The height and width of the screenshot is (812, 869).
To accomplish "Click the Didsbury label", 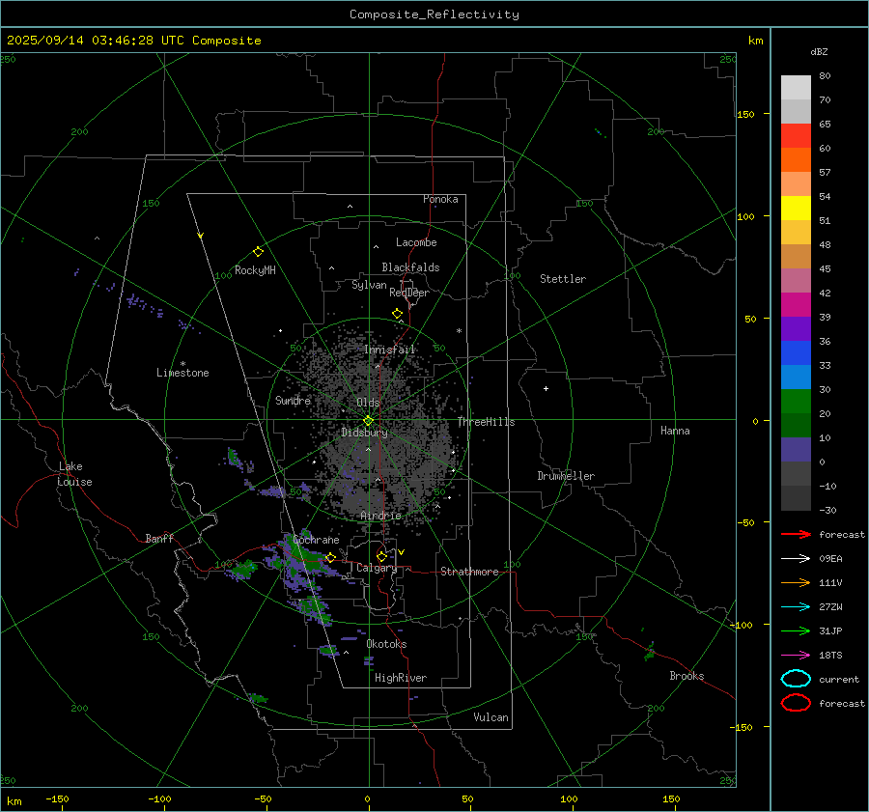I will 364,433.
